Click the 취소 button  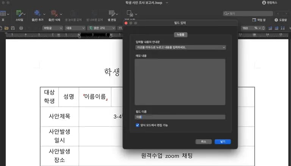click(x=203, y=141)
